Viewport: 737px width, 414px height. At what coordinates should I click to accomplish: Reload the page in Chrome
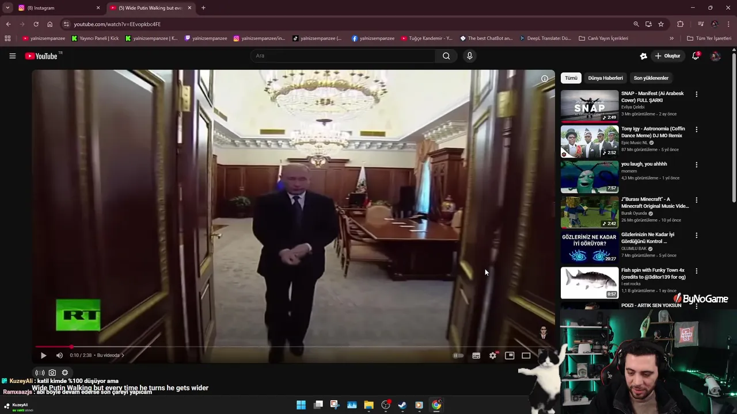(36, 24)
